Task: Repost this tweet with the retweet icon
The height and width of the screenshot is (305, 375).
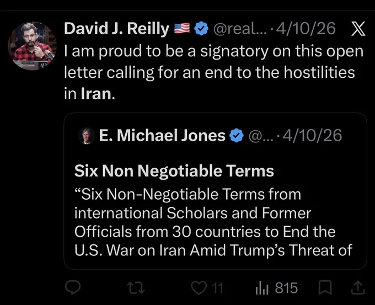Action: (x=136, y=288)
